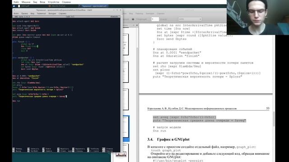Click the applications menu icon in the panel
This screenshot has width=289, height=162.
pos(14,6)
